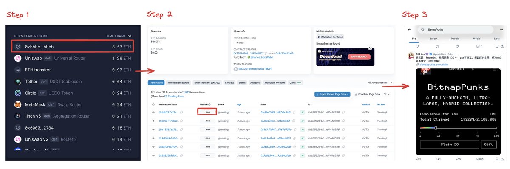Viewport: 510px width, 169px height.
Task: Select the Latest tab in Twitter search
Action: click(x=433, y=39)
